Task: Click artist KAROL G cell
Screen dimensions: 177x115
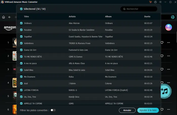Action: point(73,90)
